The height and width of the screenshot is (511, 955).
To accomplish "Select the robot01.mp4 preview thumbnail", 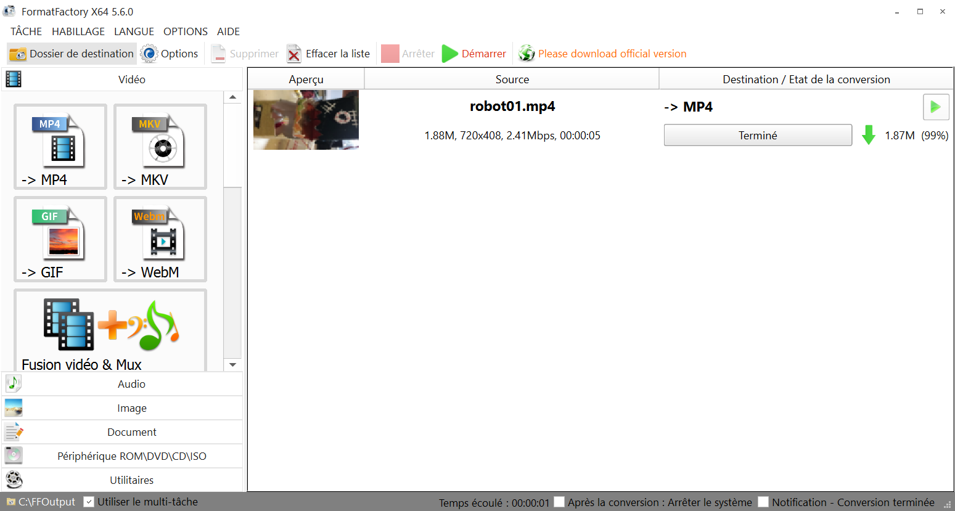I will (306, 120).
